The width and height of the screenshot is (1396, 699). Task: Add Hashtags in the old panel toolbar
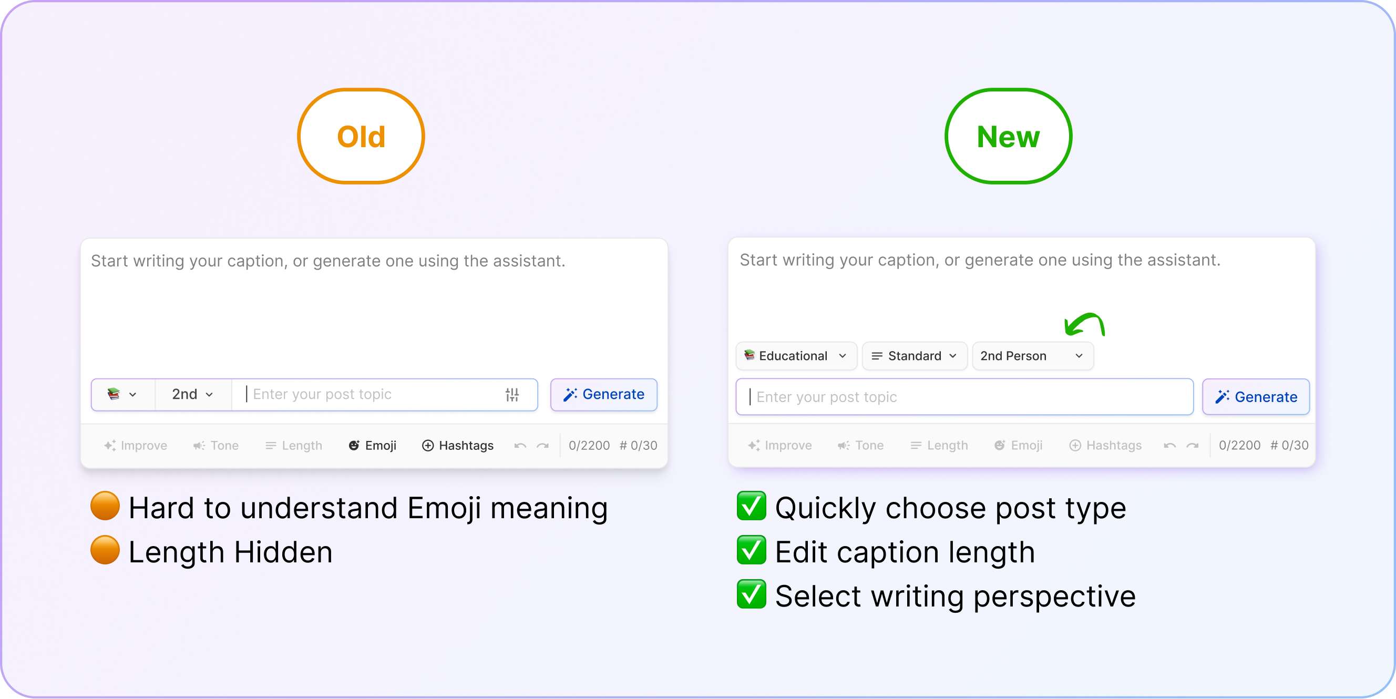[x=458, y=445]
